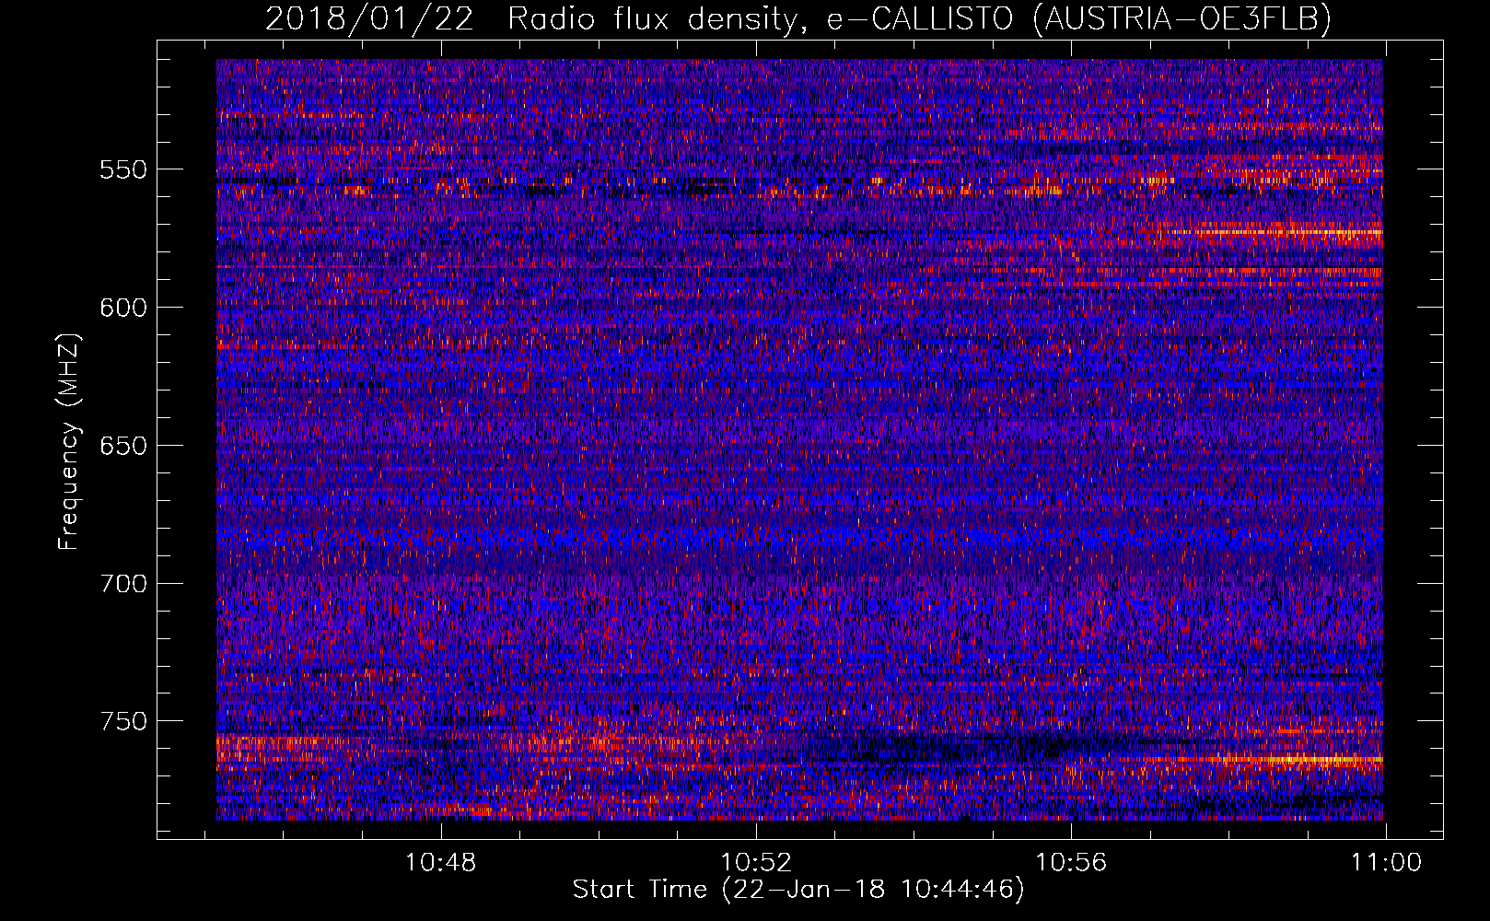1490x921 pixels.
Task: Select the 700 frequency tick label
Action: (x=123, y=584)
